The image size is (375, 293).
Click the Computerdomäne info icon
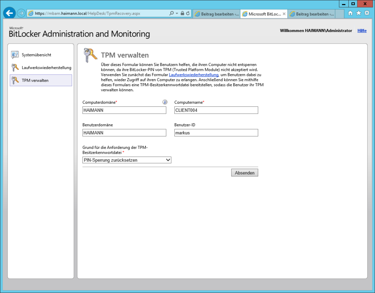[165, 102]
